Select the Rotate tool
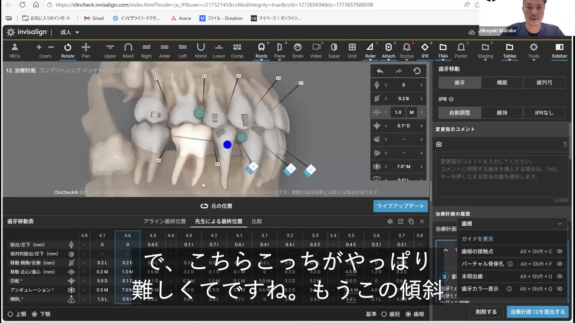575x323 pixels. 68,50
